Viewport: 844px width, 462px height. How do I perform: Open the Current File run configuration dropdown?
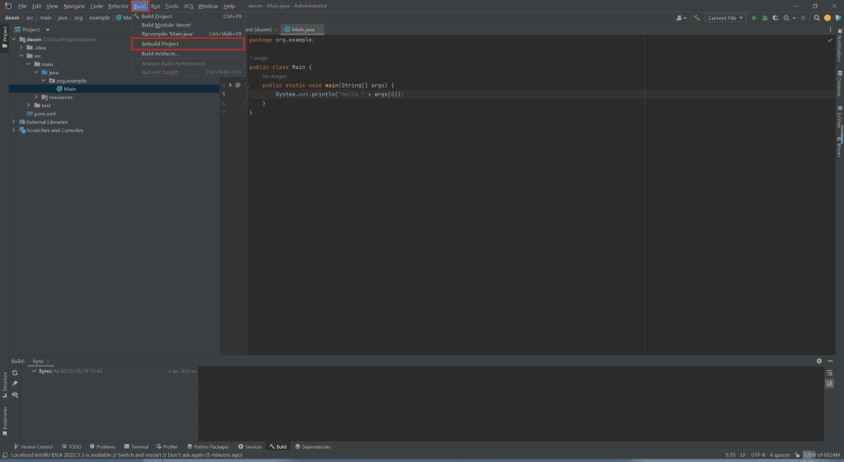(x=724, y=17)
